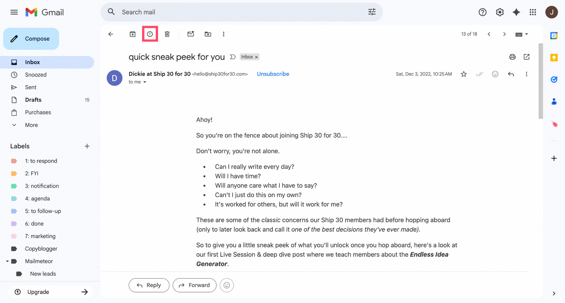Screen dimensions: 565x303
Task: Expand the More section in the sidebar
Action: pyautogui.click(x=14, y=125)
